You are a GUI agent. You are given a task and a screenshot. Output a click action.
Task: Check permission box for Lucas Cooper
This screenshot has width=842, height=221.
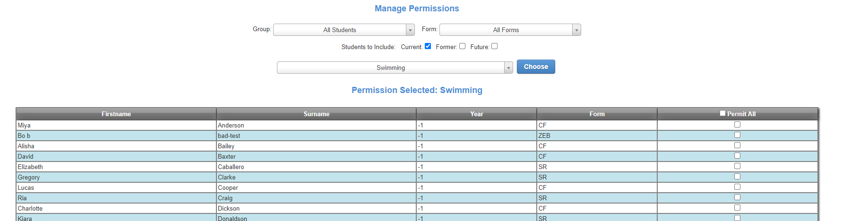(x=737, y=187)
